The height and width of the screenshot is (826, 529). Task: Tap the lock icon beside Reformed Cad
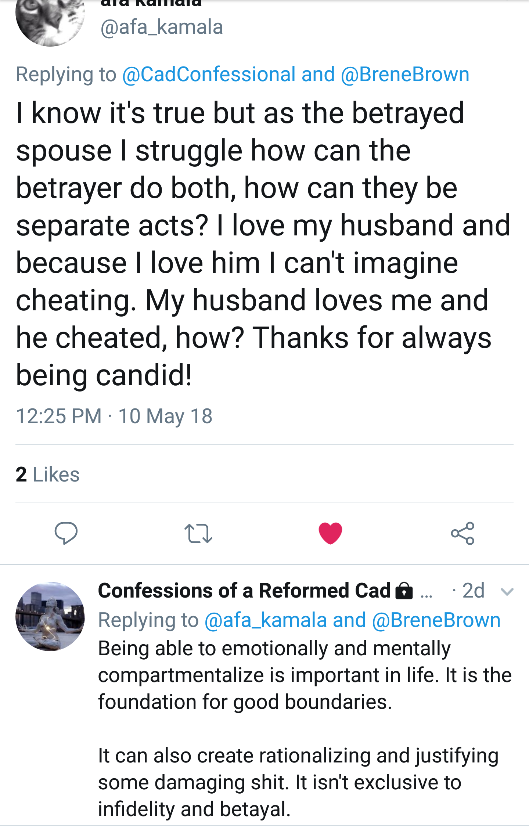click(404, 591)
